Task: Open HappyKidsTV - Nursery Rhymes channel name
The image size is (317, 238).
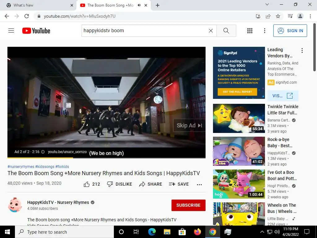Action: click(x=58, y=202)
